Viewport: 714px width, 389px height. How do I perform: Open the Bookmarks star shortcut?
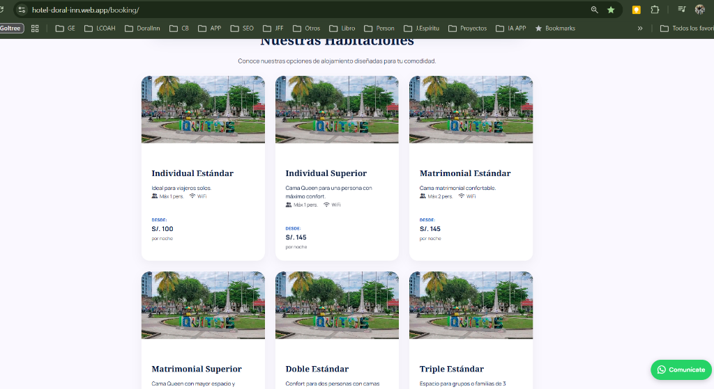click(555, 28)
